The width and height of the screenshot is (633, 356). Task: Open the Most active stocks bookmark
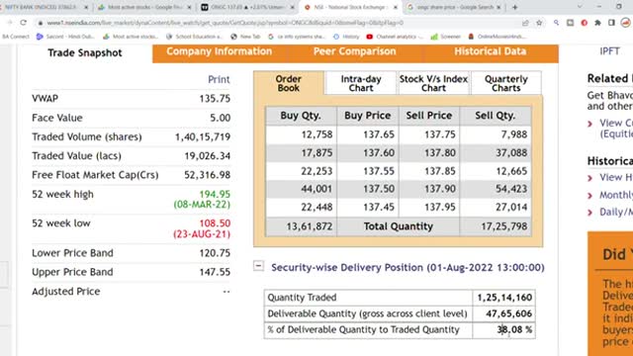tap(131, 37)
